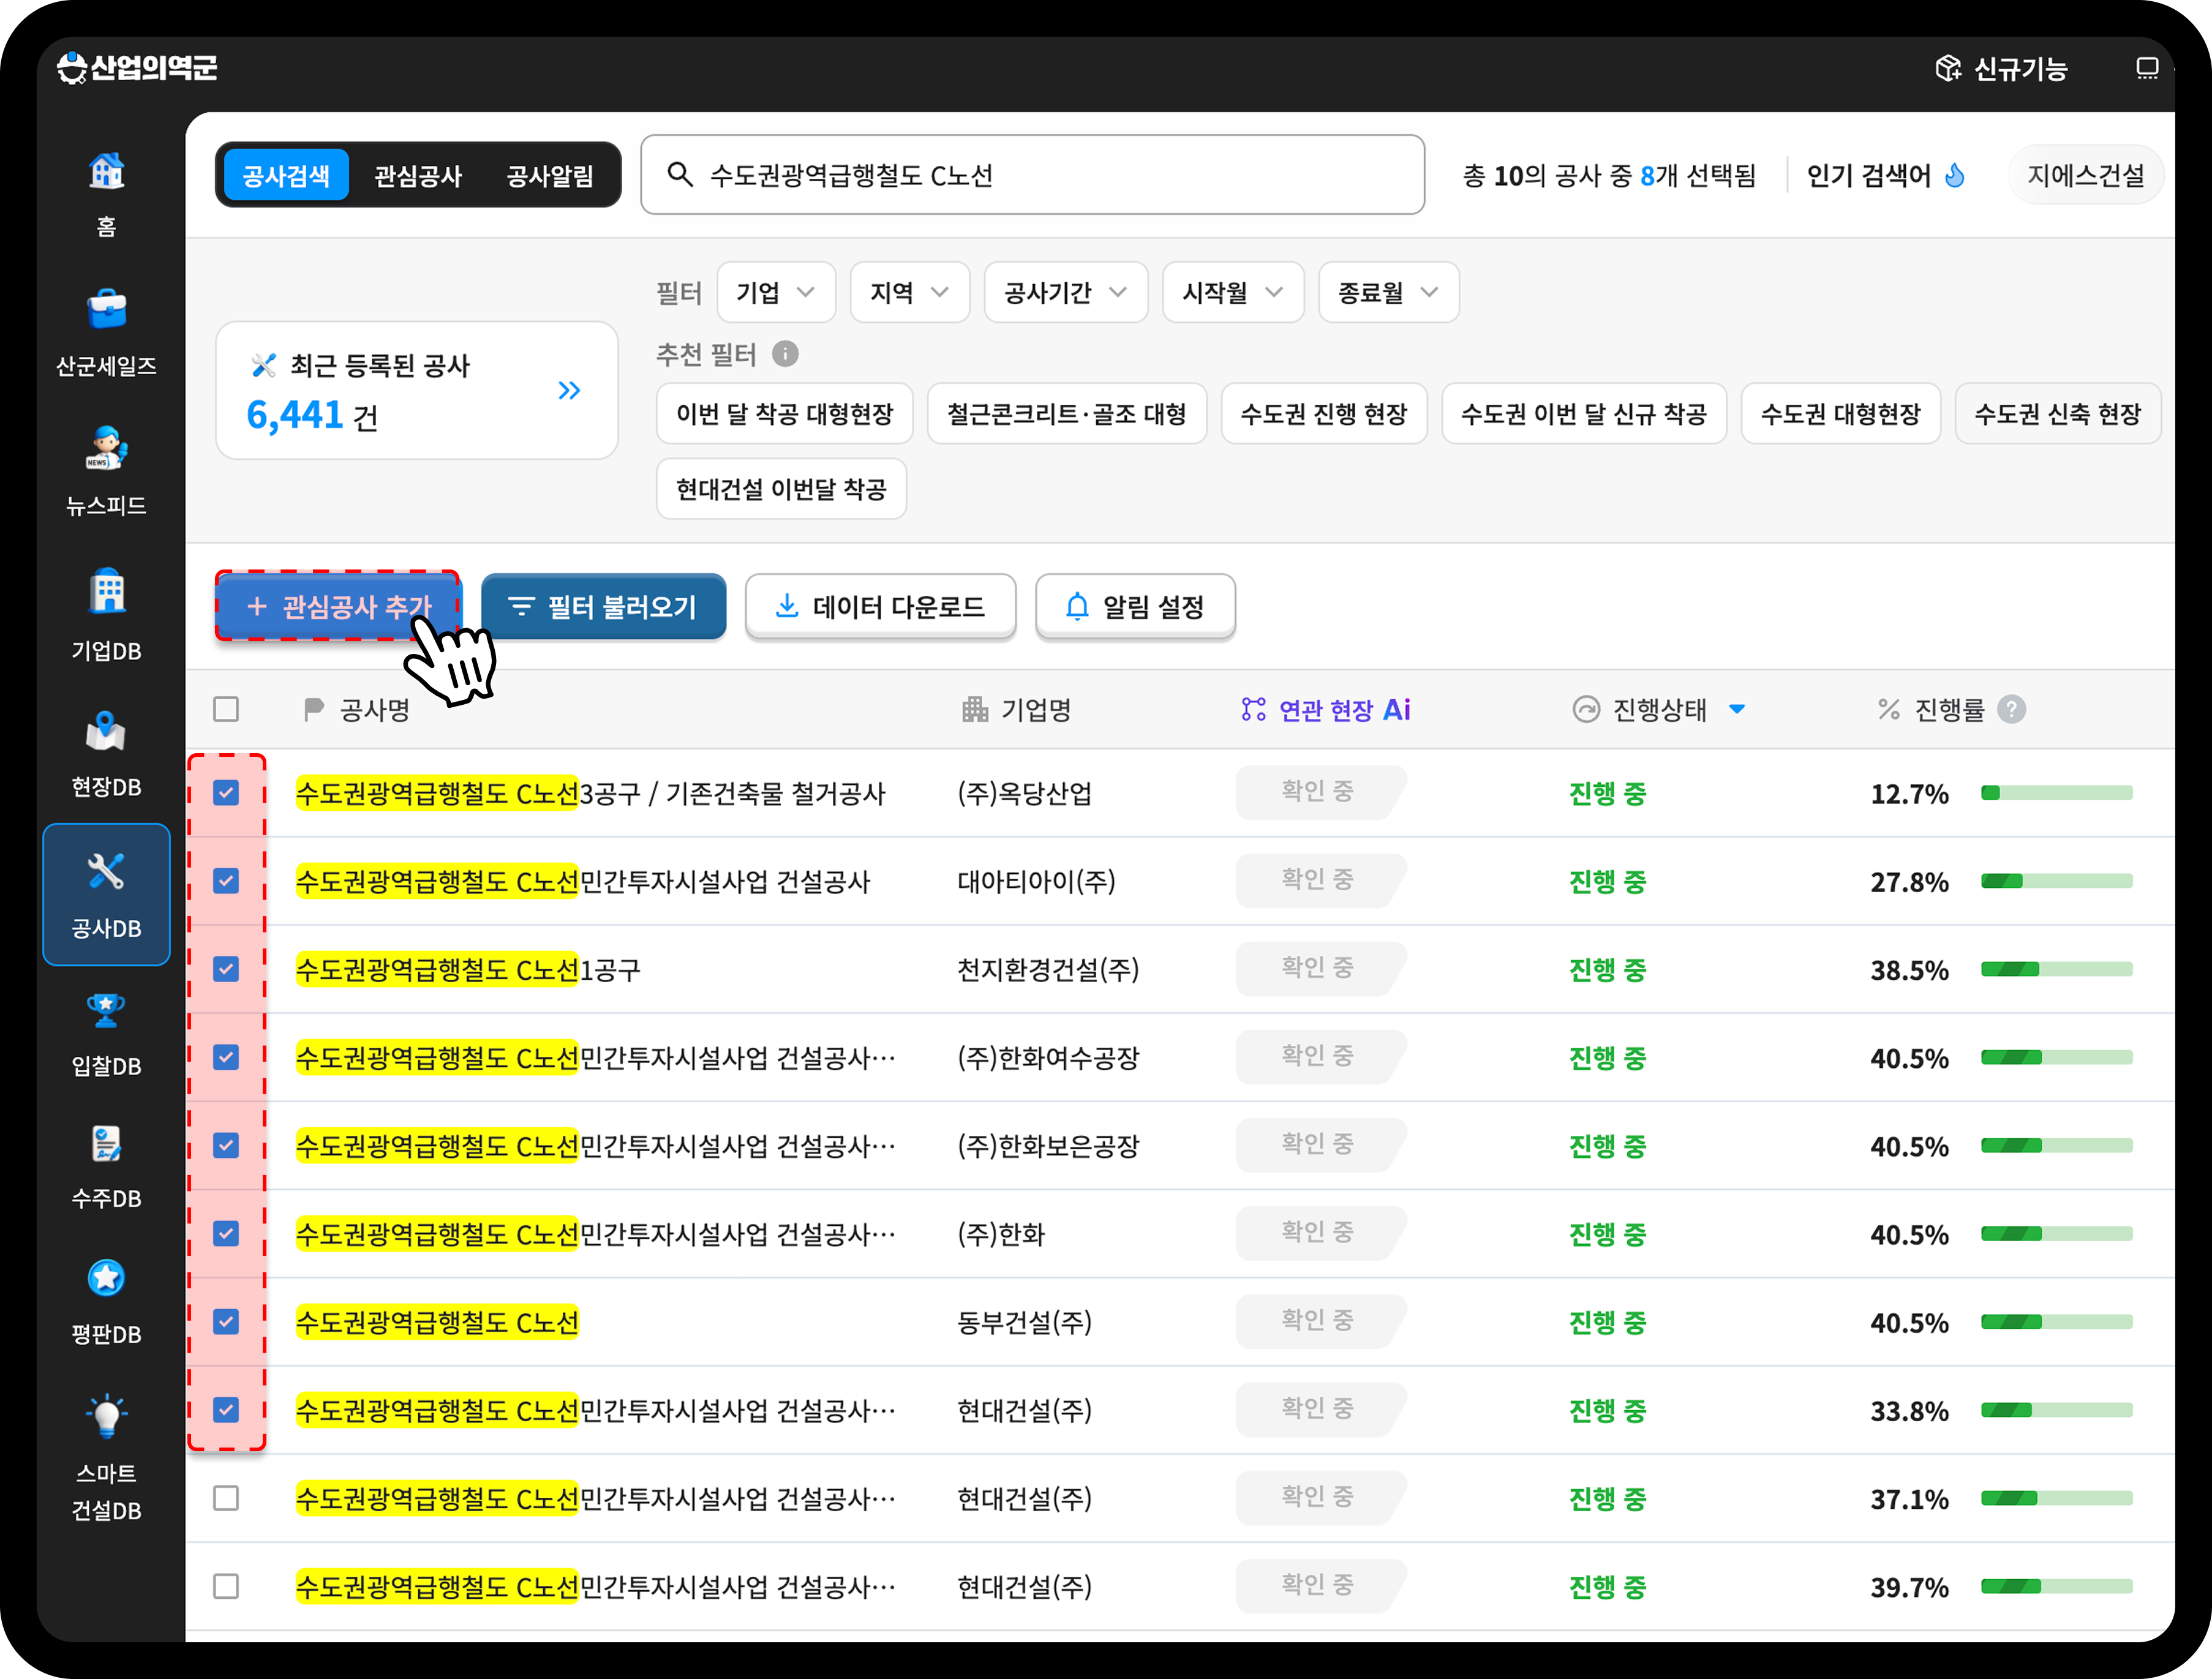Open the 홈 sidebar icon
2212x1679 pixels.
point(106,172)
